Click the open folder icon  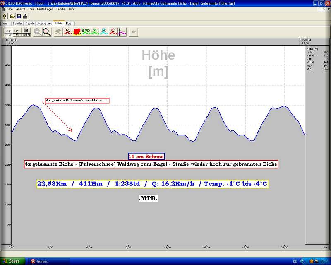click(12, 16)
